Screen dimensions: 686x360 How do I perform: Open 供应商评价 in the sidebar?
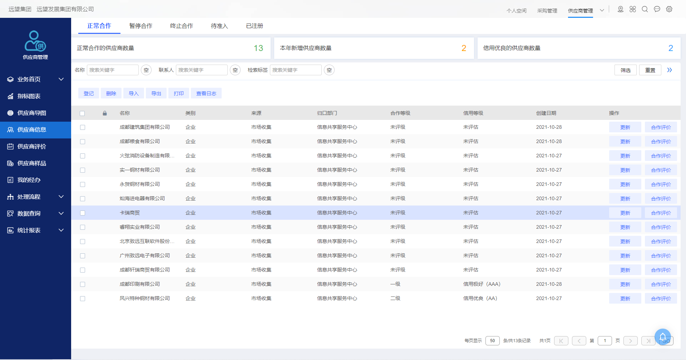click(31, 146)
